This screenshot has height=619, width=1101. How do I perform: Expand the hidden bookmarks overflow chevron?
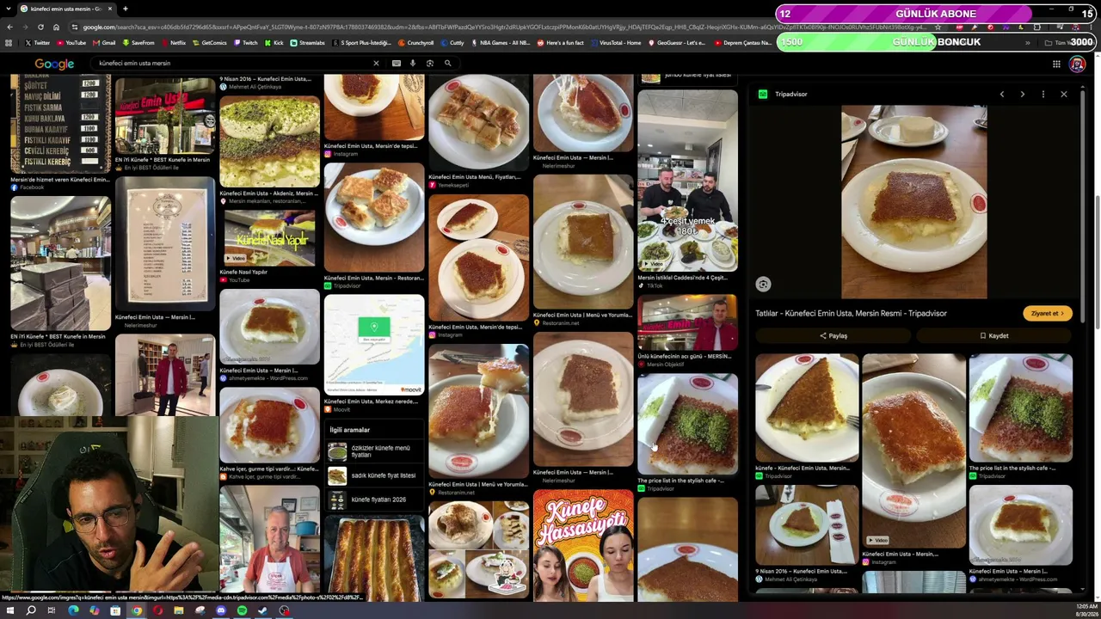[1027, 43]
